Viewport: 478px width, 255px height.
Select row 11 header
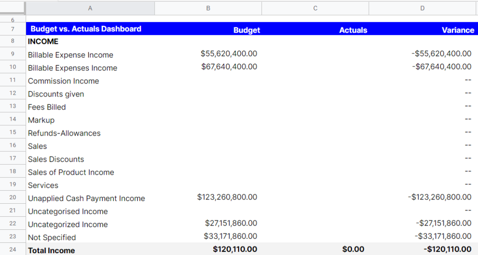tap(13, 80)
